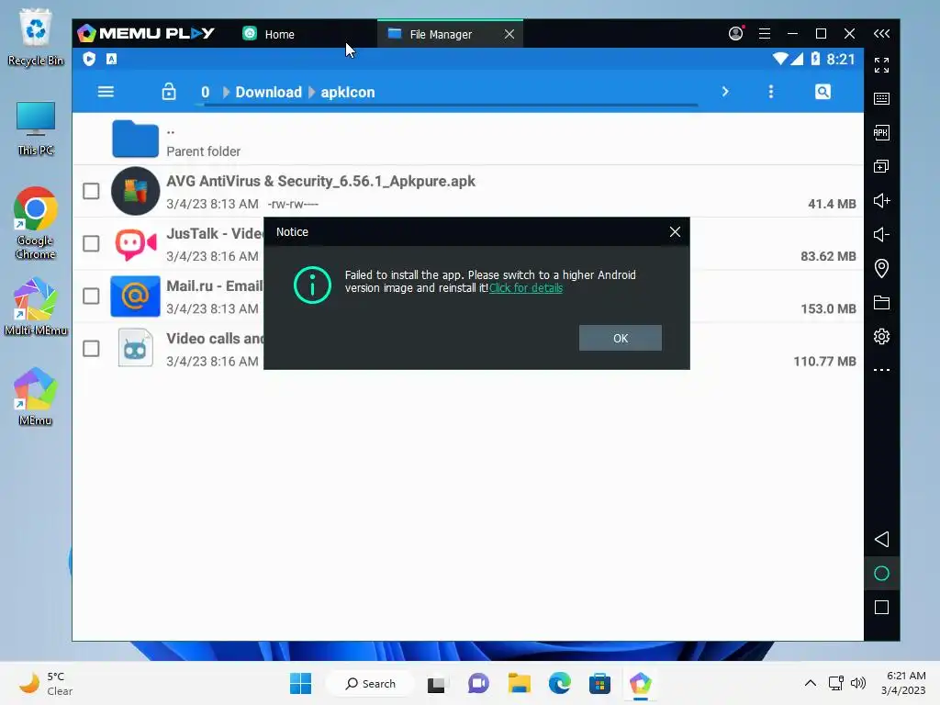Click the AVG AntiVirus apk file name
This screenshot has height=705, width=940.
pyautogui.click(x=320, y=181)
